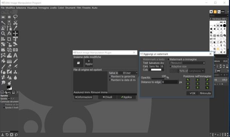Select the Paintbrush tool
This screenshot has height=137, width=230.
pyautogui.click(x=3, y=66)
